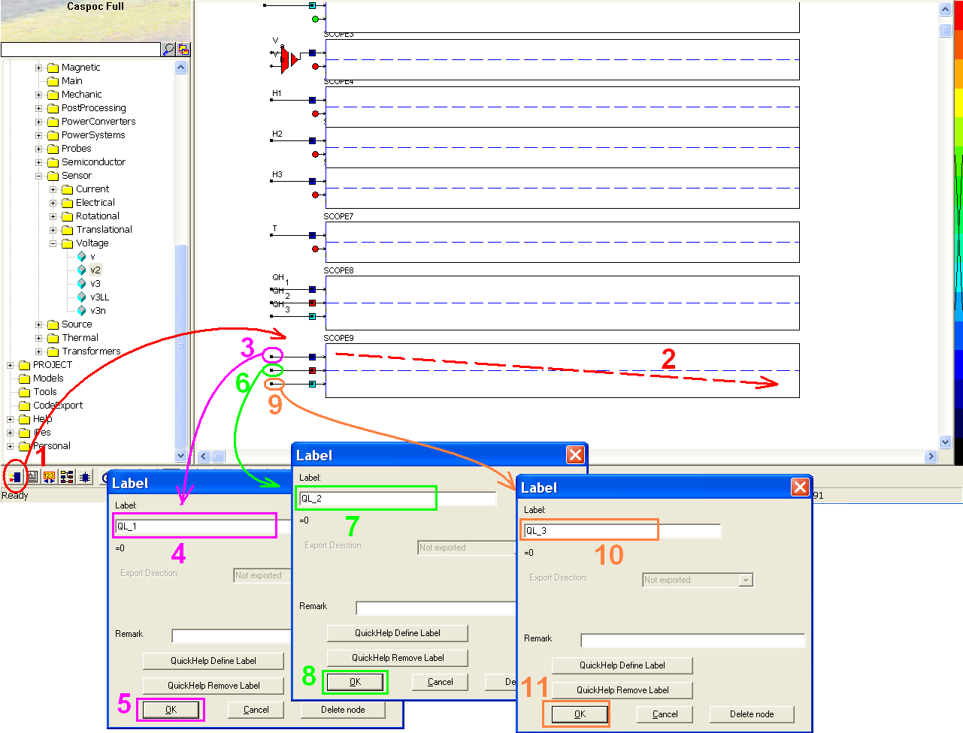Viewport: 963px width, 733px height.
Task: Click the H2 scope blue input node
Action: 312,140
